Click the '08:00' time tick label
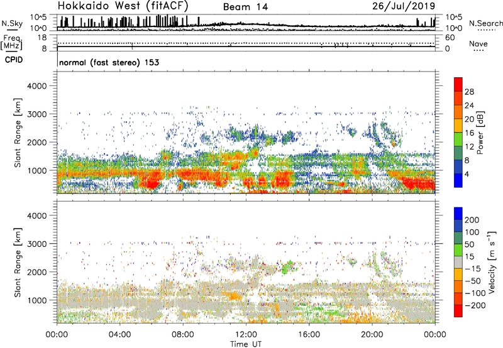 [x=183, y=335]
